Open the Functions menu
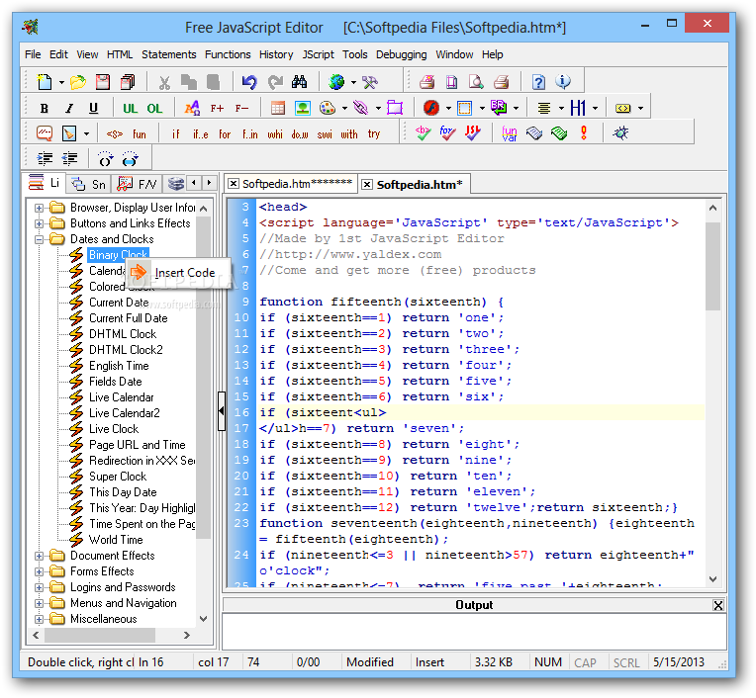The height and width of the screenshot is (698, 756). click(228, 54)
